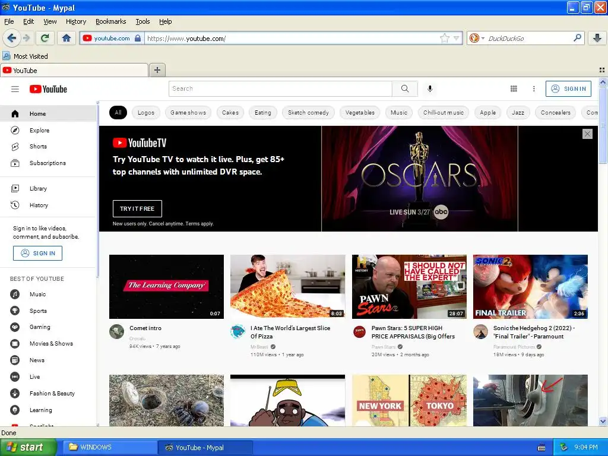Screen dimensions: 608x456
Task: Select the Chill-out music filter chip
Action: click(x=443, y=112)
